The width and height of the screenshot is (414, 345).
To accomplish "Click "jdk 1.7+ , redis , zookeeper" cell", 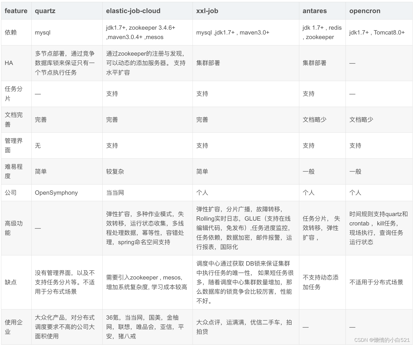I will coord(322,32).
